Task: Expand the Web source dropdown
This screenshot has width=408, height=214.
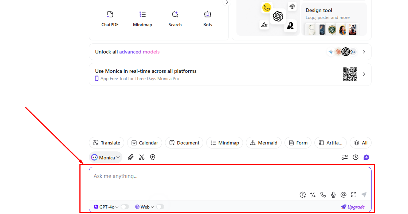Action: 145,207
